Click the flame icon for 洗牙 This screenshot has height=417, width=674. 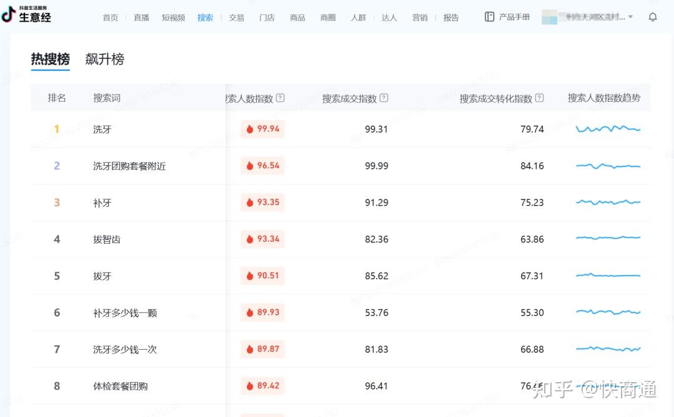(x=250, y=129)
